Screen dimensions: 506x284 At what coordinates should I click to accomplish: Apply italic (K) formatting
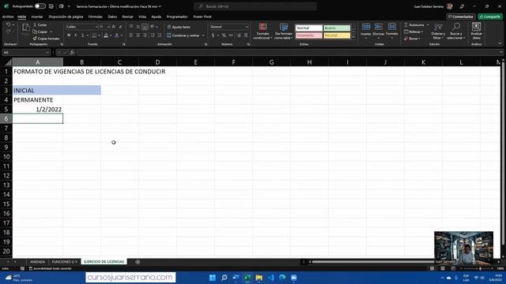coord(76,35)
